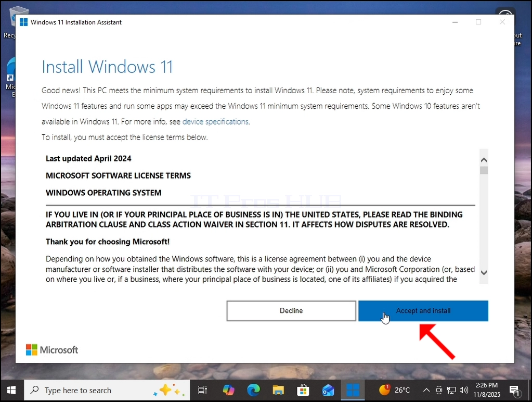532x402 pixels.
Task: Click the Windows logo in title bar
Action: 23,22
